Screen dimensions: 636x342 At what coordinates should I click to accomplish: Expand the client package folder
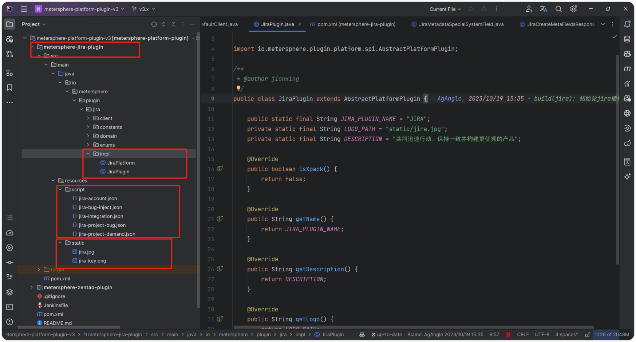(x=88, y=118)
